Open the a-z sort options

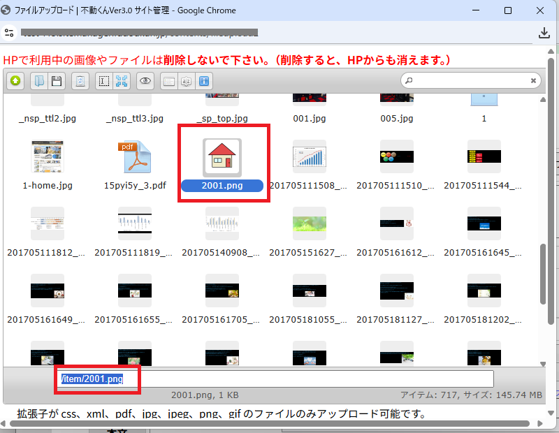186,81
